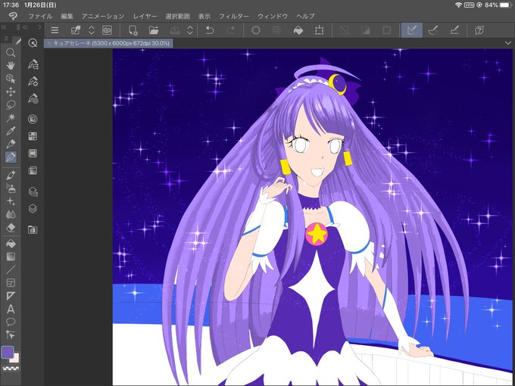The image size is (515, 386).
Task: Create a new canvas
Action: 133,30
